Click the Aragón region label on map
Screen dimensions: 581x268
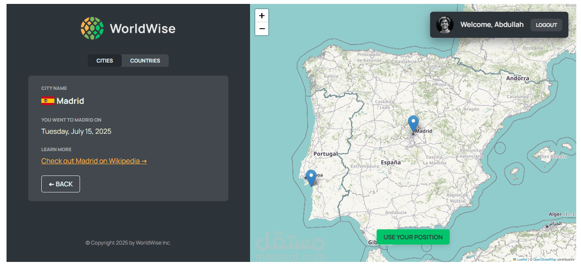(x=471, y=109)
